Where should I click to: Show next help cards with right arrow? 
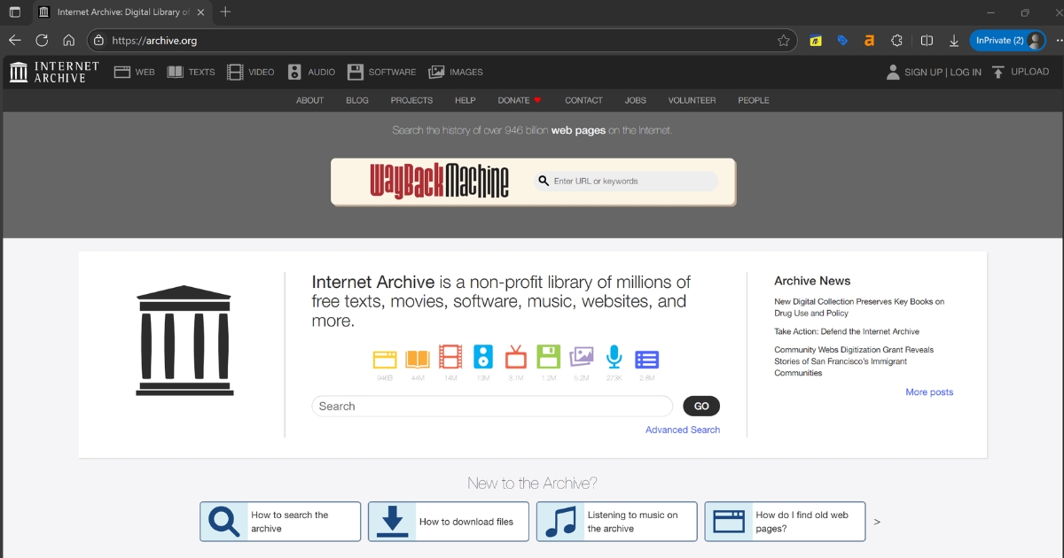(x=877, y=522)
